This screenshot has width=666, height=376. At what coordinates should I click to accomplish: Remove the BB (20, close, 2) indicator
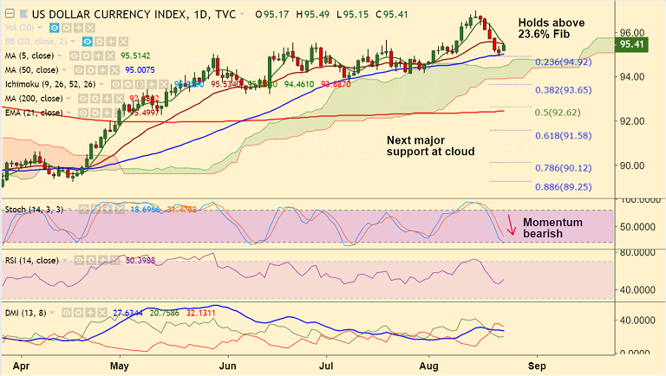tap(123, 42)
